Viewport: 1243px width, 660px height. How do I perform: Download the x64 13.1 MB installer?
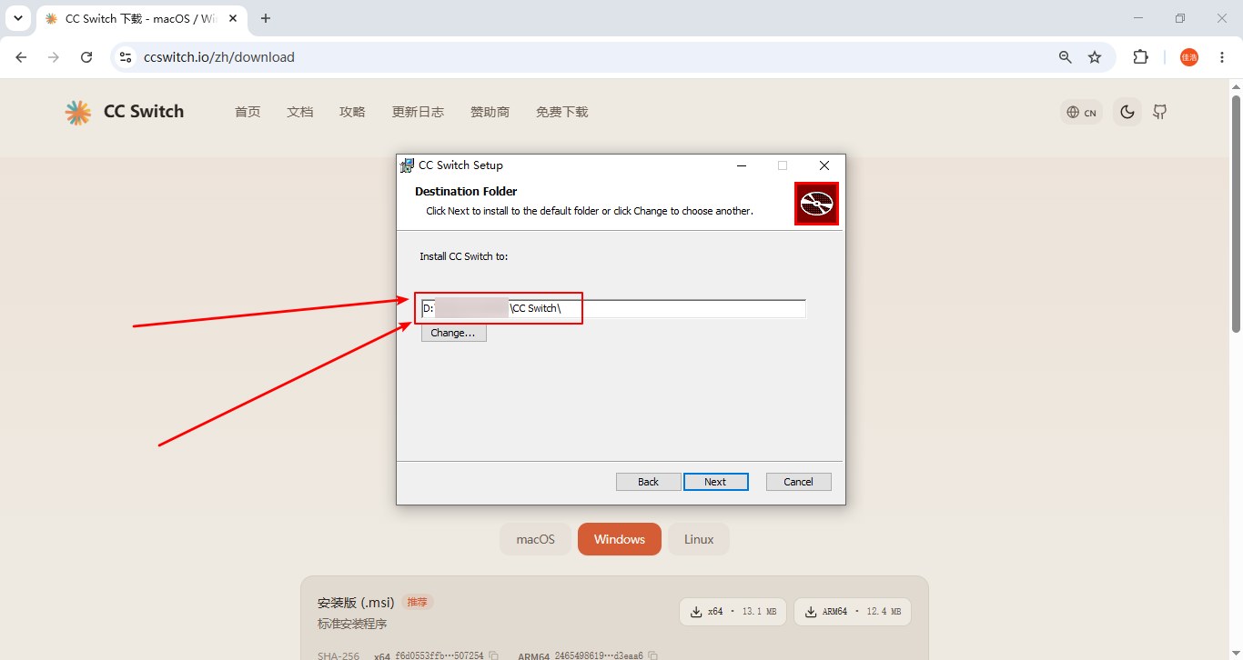[733, 612]
